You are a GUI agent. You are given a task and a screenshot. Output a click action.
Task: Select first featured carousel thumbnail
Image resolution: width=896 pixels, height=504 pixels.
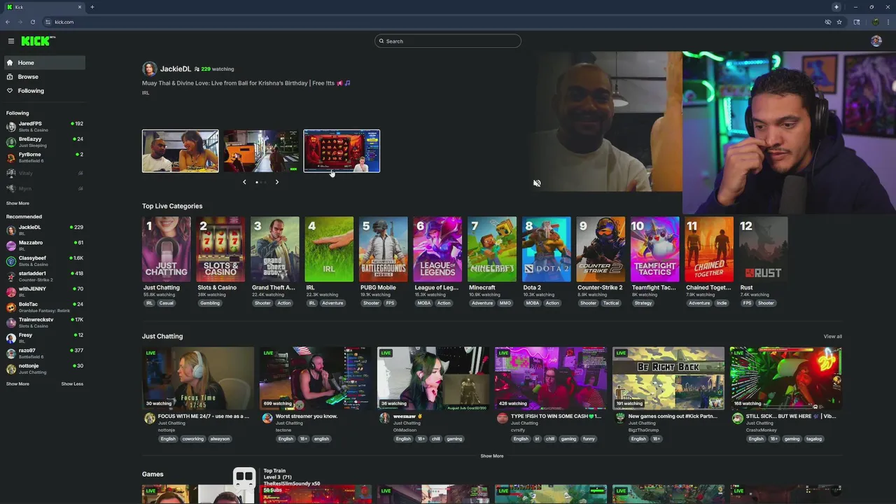[x=181, y=151]
